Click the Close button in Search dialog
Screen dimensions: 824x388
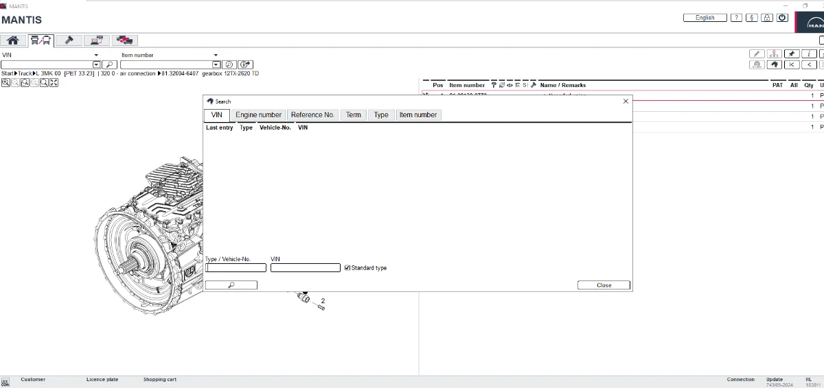604,285
